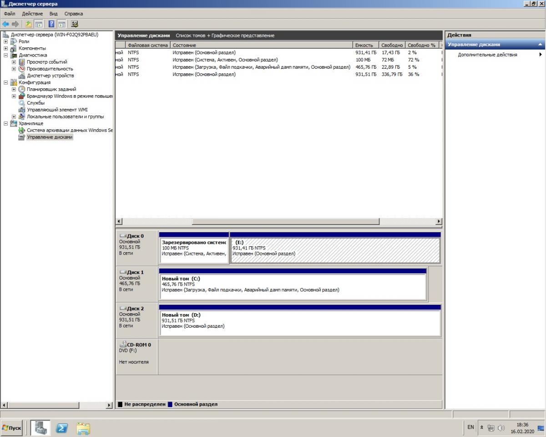
Task: Click the Help question mark toolbar icon
Action: coord(51,24)
